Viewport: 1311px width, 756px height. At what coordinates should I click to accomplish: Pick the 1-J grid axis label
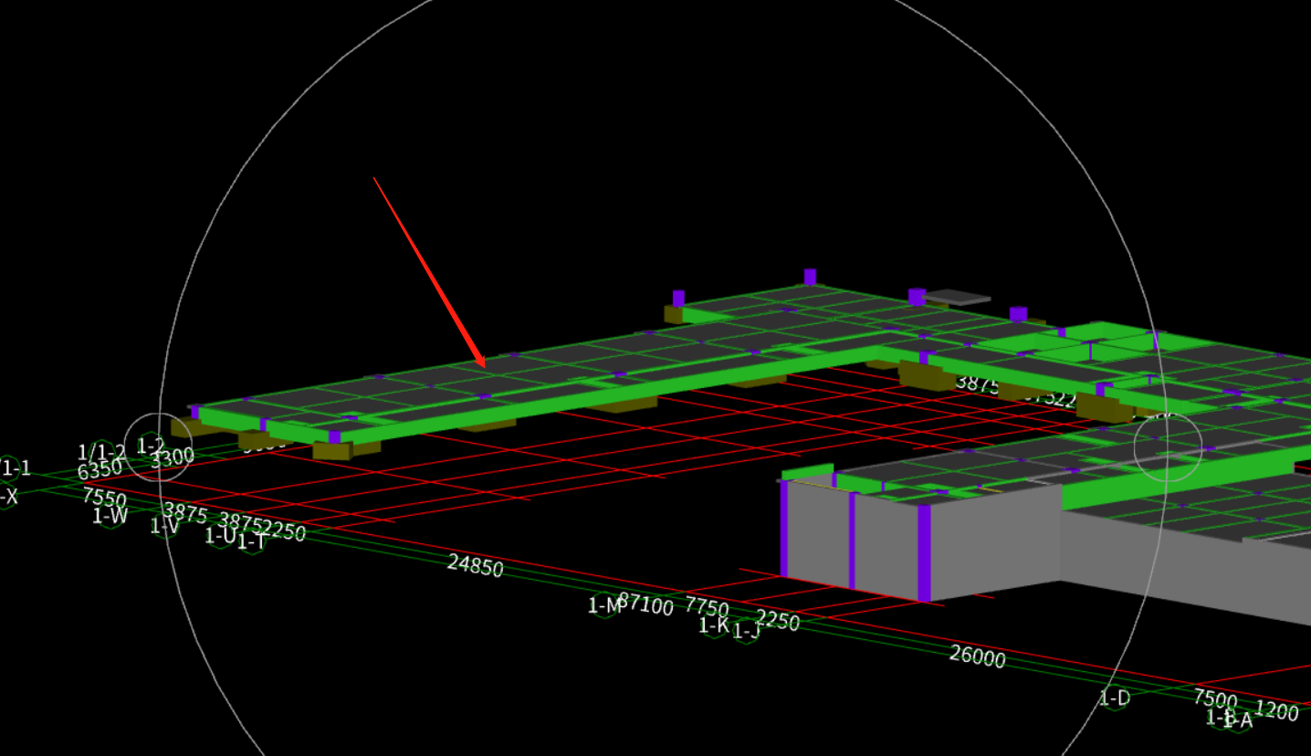tap(746, 631)
